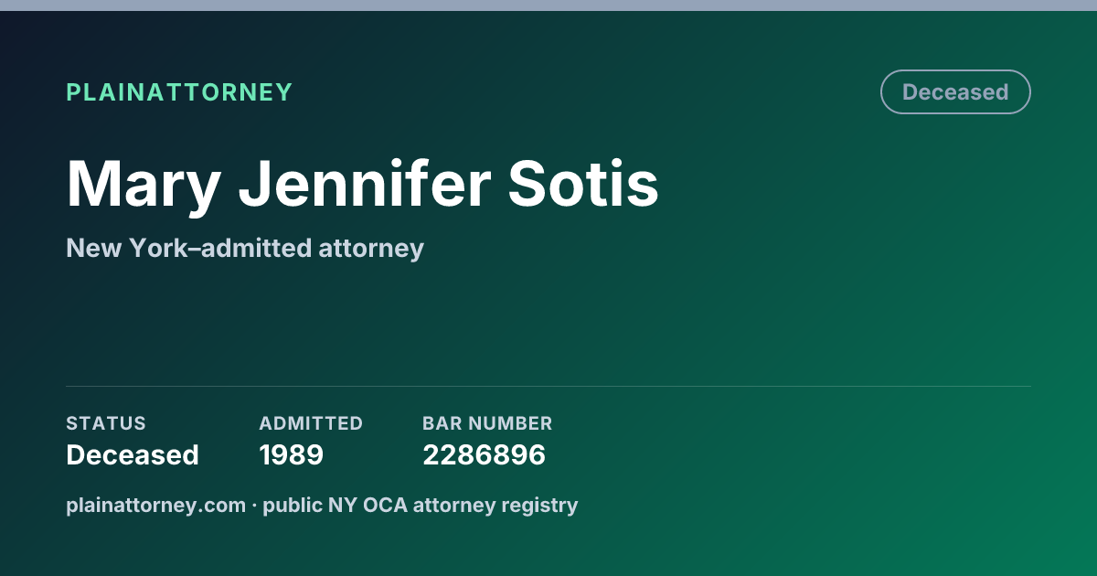Click the PLAINATTORNEY brand logo text

179,92
